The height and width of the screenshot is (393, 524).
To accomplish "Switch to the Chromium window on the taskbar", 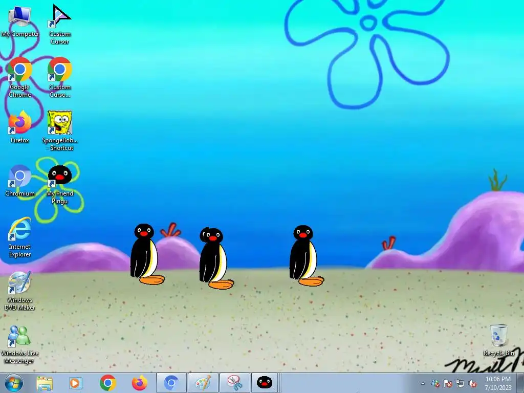I will click(171, 383).
